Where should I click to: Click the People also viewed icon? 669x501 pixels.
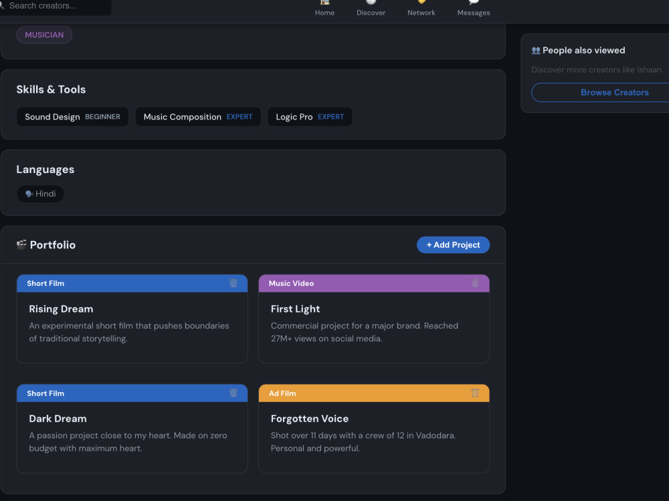pos(536,51)
